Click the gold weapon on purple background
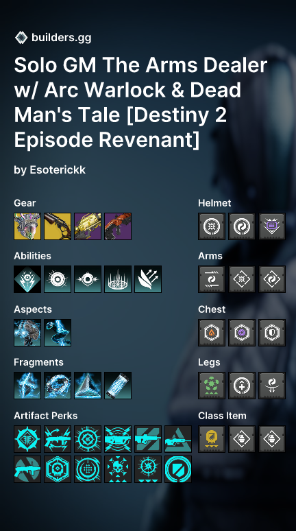 point(88,226)
